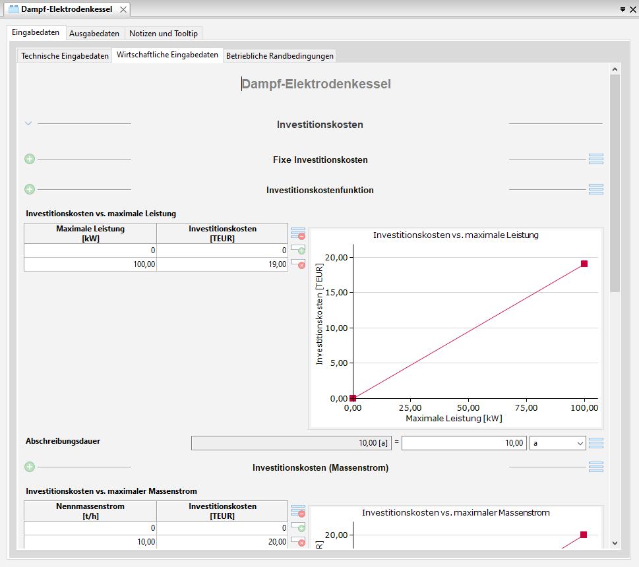Select the 19,00 Investitionskosten cell
Screen dimensions: 639x567
(222, 264)
